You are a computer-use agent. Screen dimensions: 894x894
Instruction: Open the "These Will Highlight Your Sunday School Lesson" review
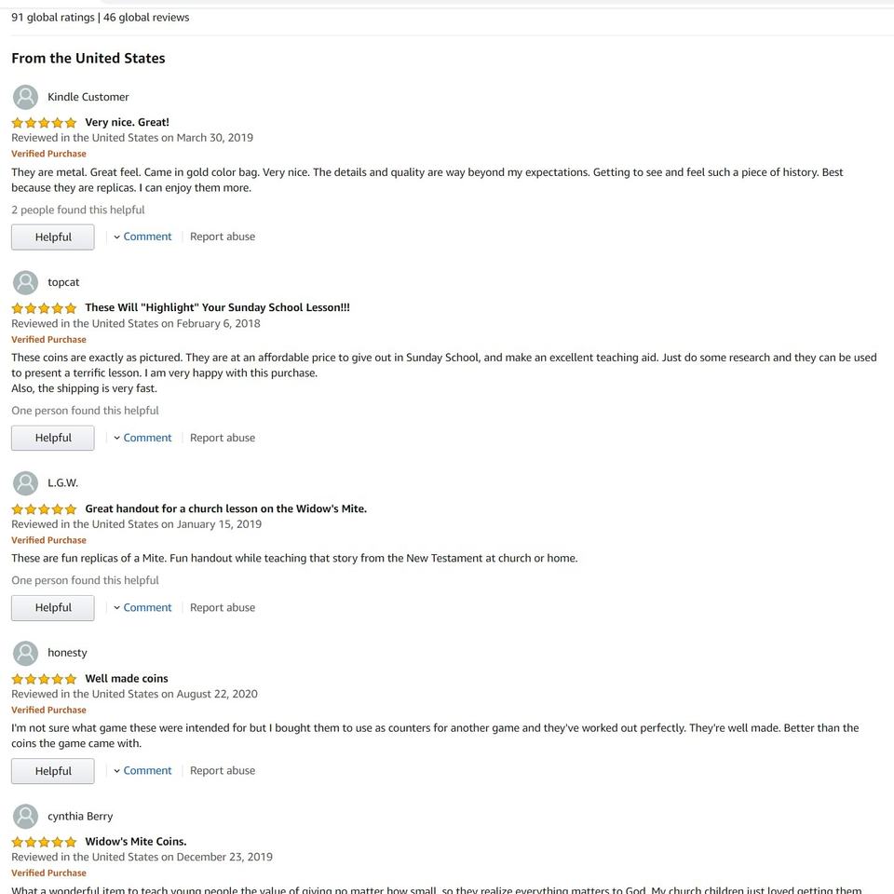[x=217, y=307]
